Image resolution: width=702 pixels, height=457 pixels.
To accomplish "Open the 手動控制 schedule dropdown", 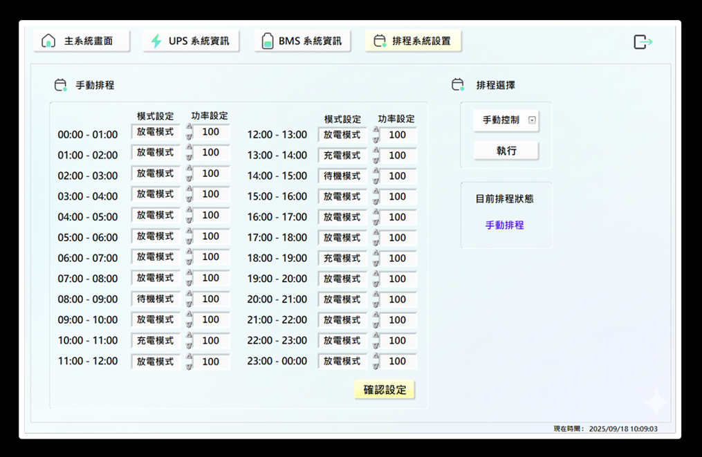I will (x=531, y=120).
